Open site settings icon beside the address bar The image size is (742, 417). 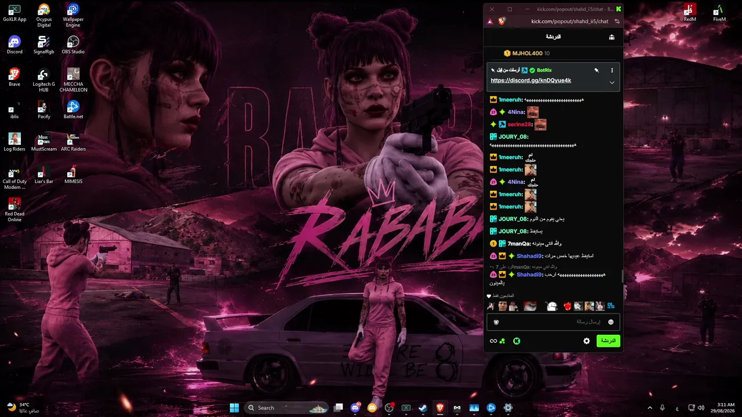point(617,21)
